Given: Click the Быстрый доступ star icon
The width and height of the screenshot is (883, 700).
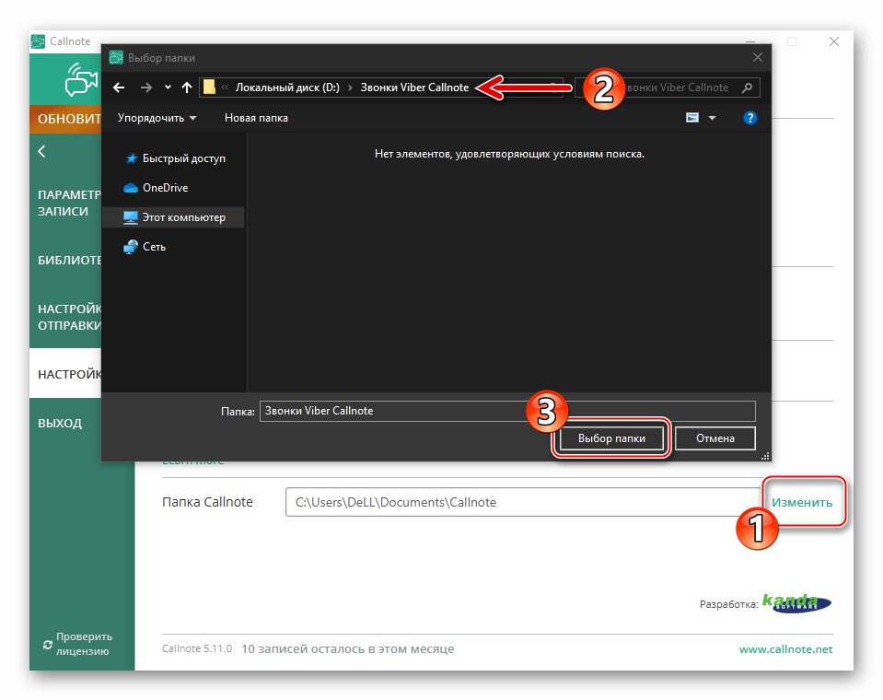Looking at the screenshot, I should (132, 158).
